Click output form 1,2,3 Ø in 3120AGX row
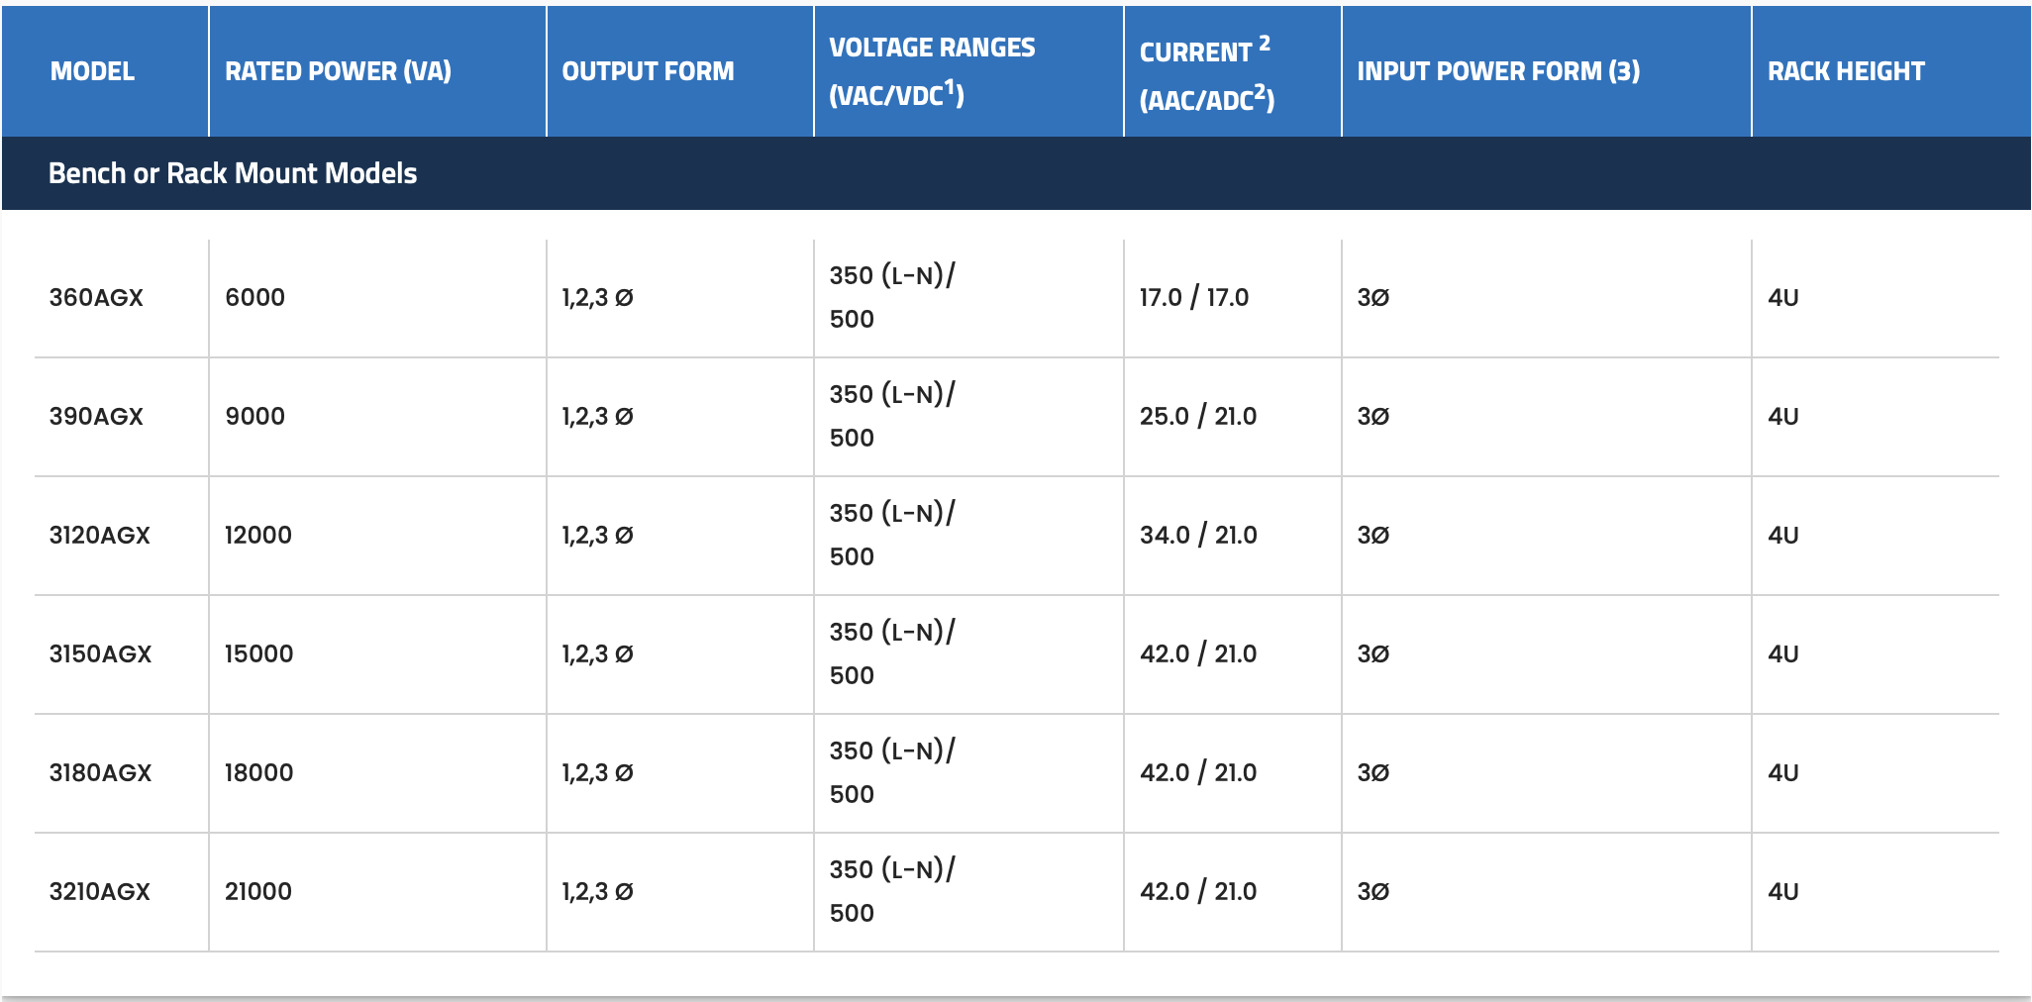The height and width of the screenshot is (1002, 2032). [597, 535]
